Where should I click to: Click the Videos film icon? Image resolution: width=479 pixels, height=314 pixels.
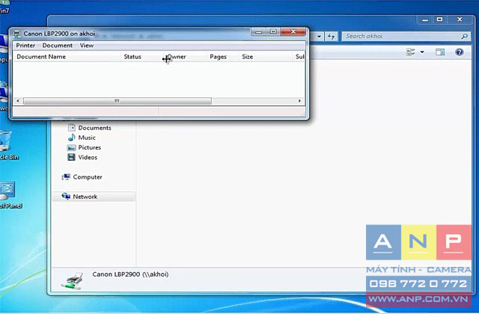point(72,157)
